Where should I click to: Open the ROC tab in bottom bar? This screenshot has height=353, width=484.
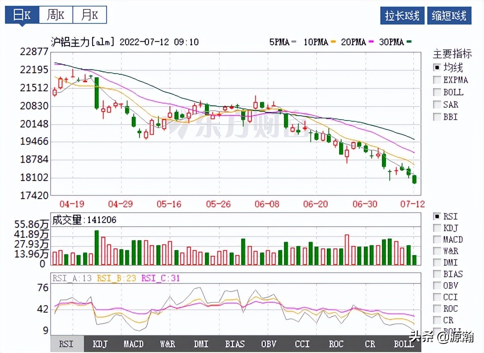pyautogui.click(x=336, y=344)
